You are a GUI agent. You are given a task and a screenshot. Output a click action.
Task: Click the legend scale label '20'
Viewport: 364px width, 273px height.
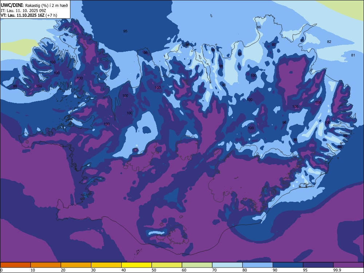(x=63, y=270)
